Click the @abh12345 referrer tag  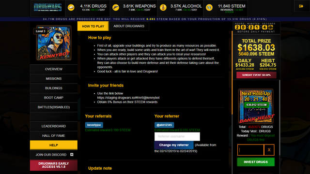click(164, 125)
